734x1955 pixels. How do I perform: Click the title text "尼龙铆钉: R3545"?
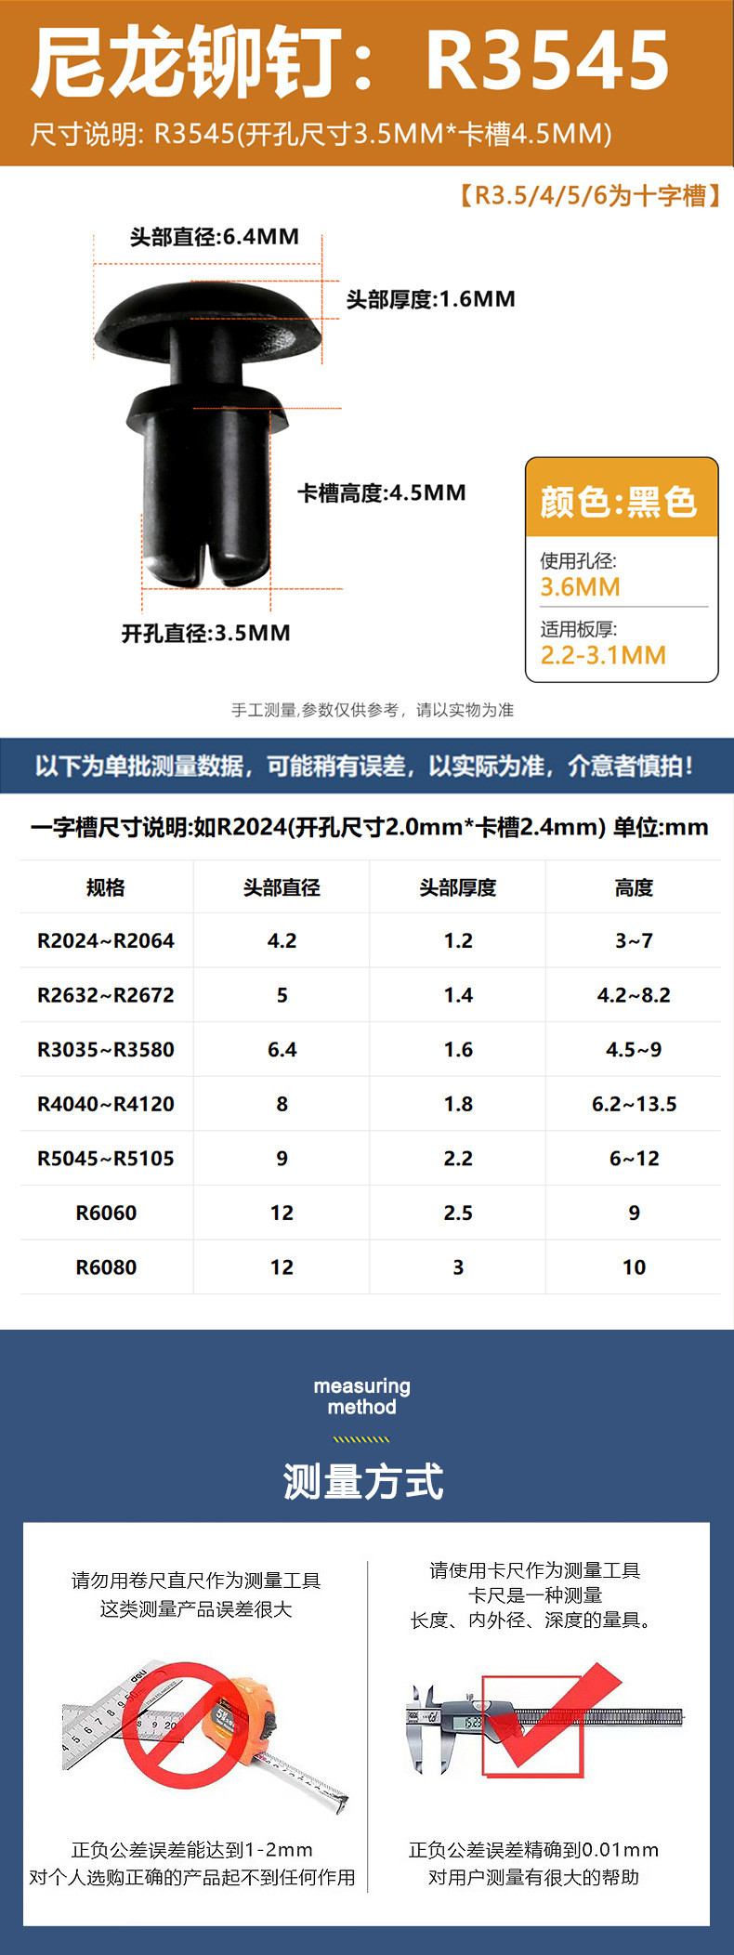pos(351,61)
